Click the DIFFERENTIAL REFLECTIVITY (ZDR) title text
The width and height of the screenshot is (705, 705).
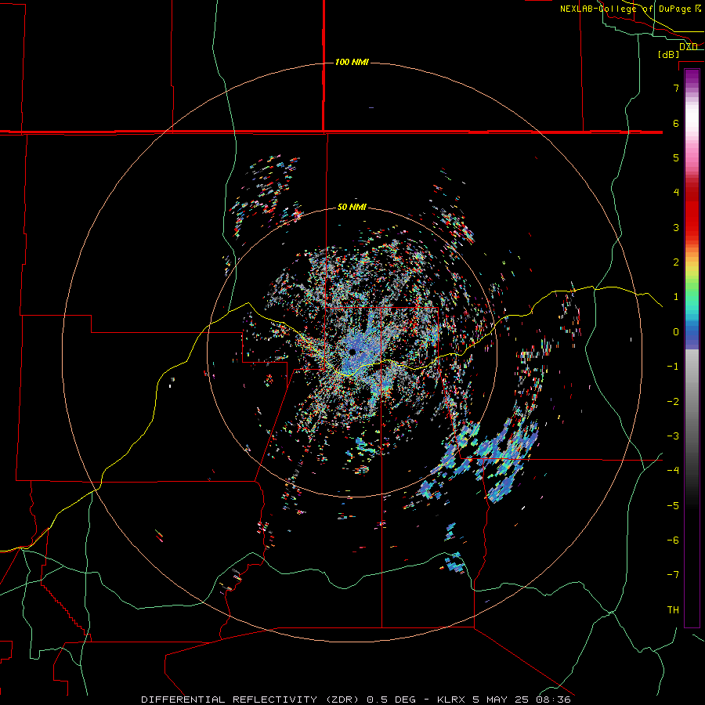click(251, 700)
